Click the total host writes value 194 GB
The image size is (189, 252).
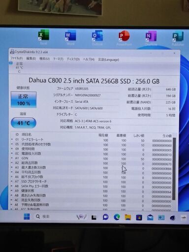click(171, 96)
